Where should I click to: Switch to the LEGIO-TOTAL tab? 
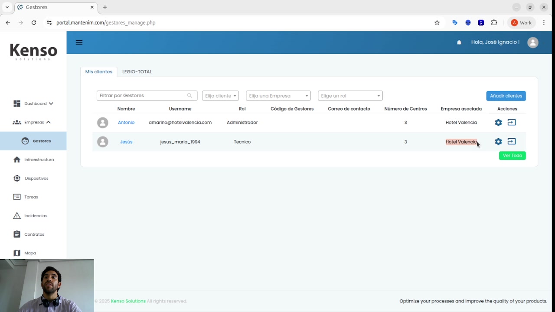pos(137,72)
